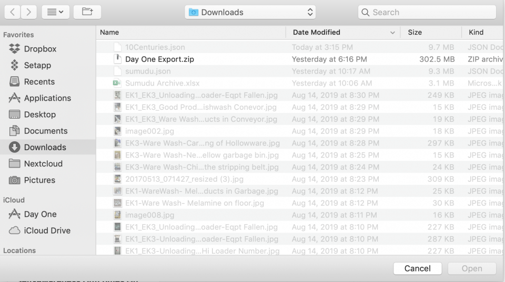Screen dimensions: 505x282
Task: Select Day One under iCloud
Action: [x=48, y=214]
